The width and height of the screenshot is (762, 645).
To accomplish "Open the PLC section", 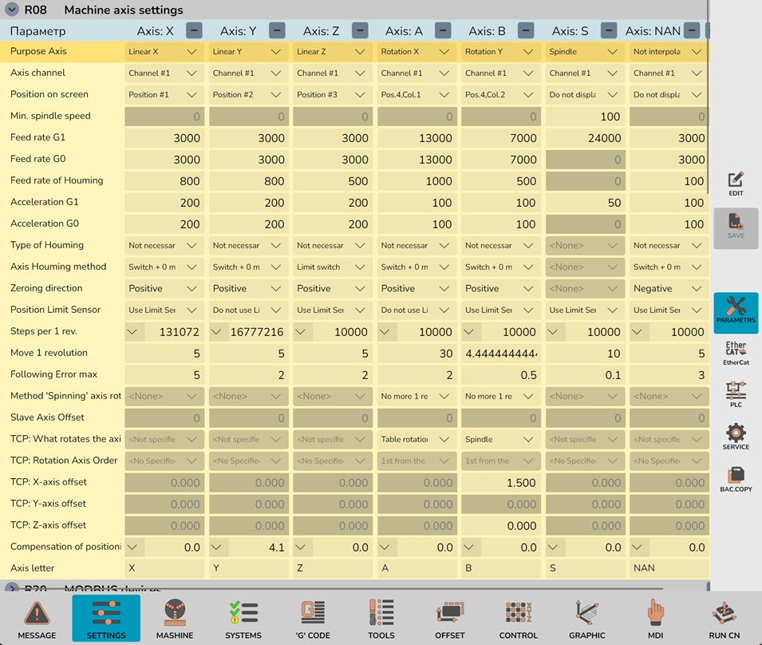I will point(736,395).
